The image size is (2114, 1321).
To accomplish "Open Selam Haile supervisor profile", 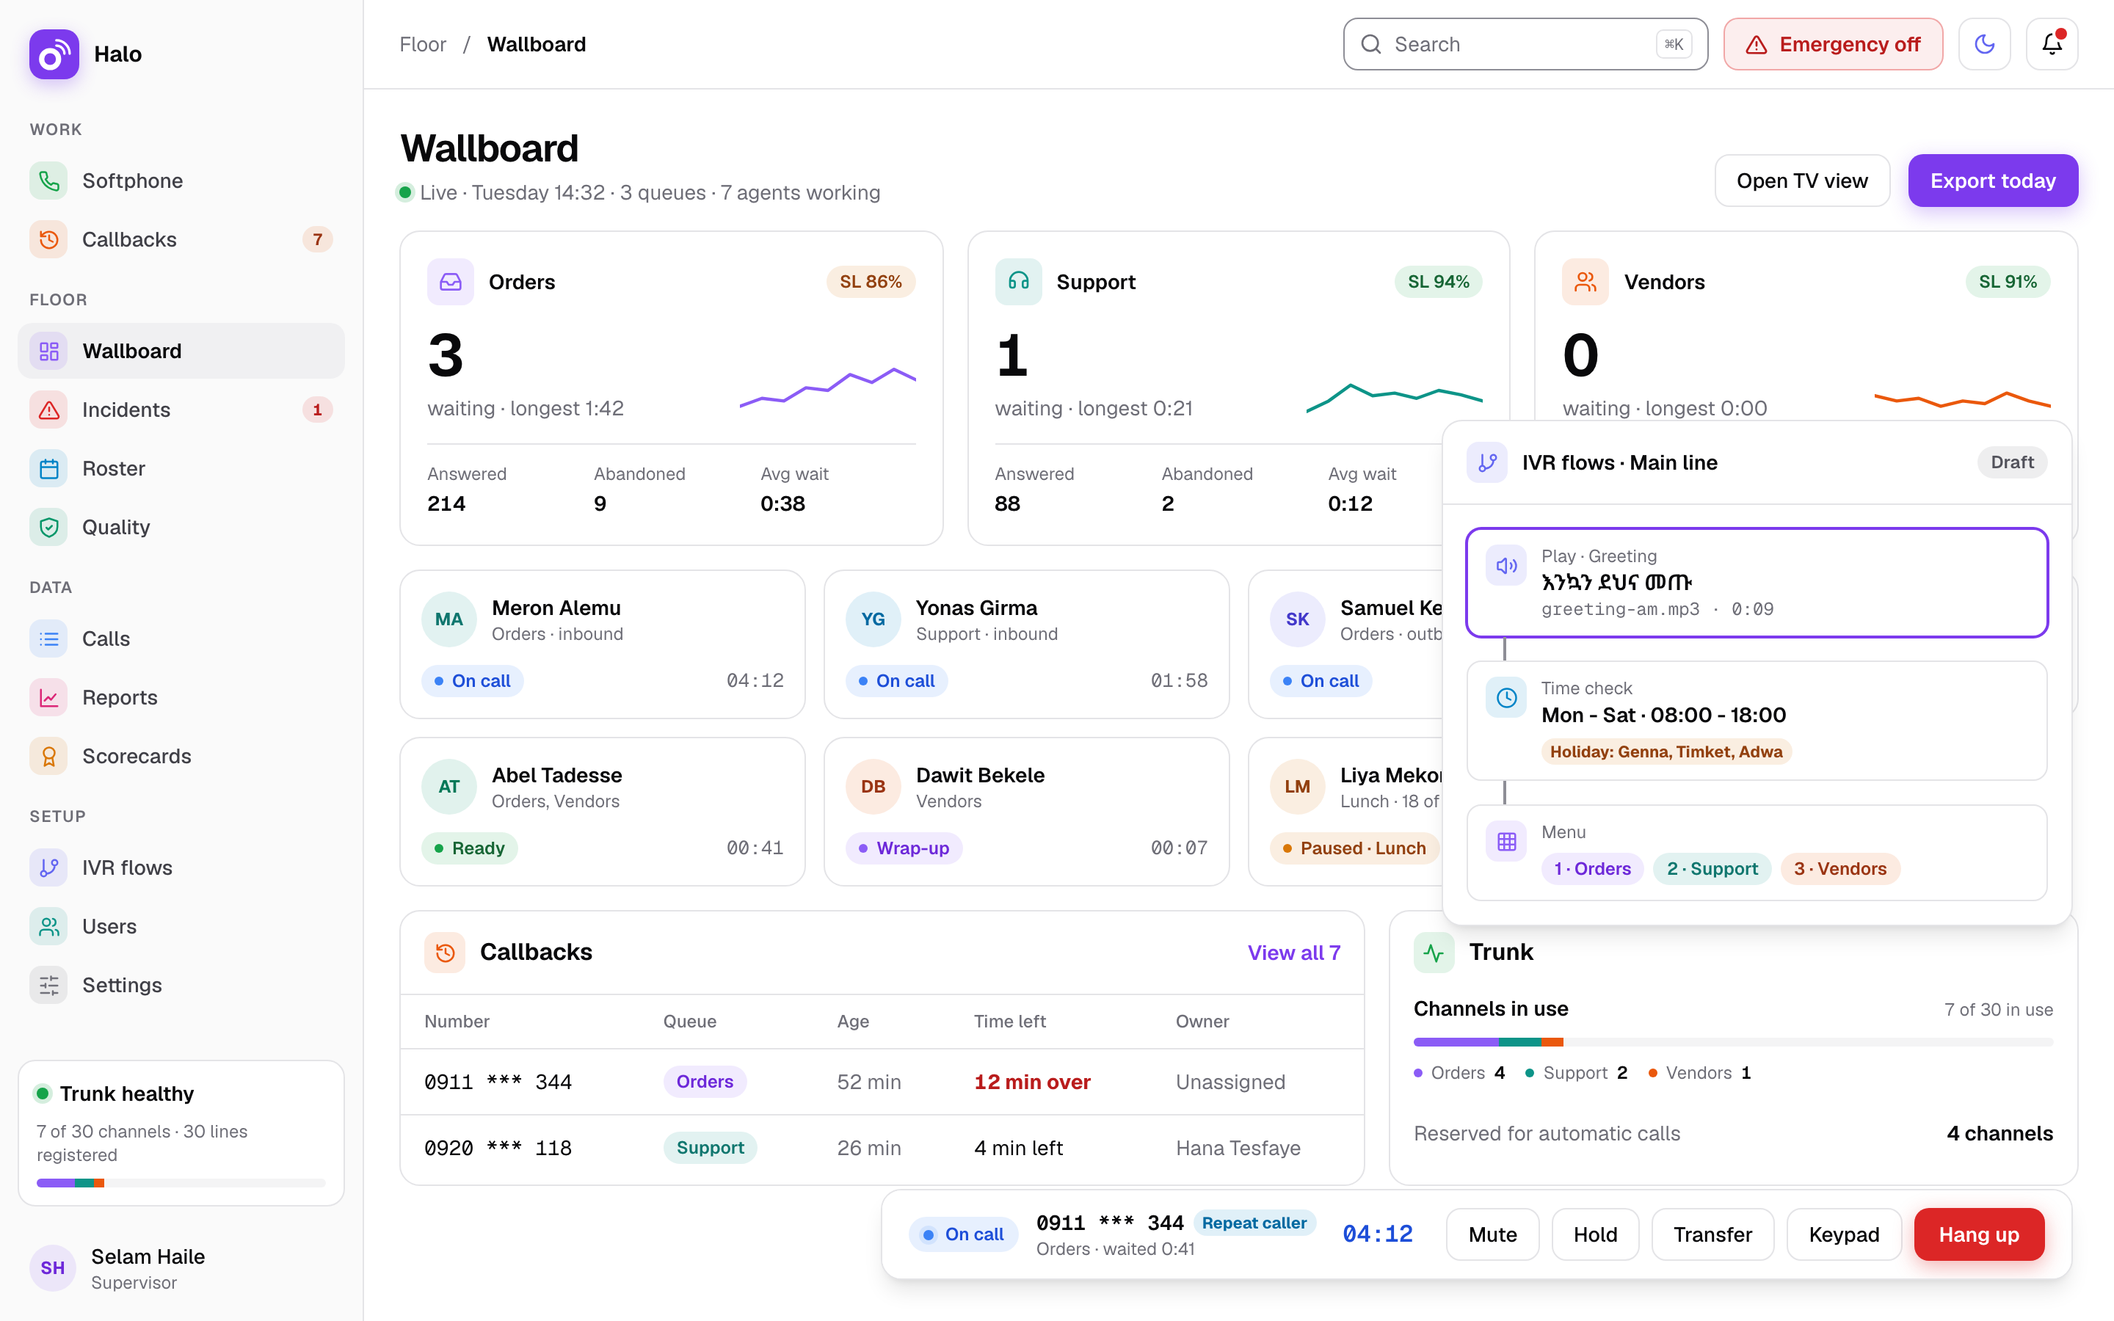I will point(181,1269).
